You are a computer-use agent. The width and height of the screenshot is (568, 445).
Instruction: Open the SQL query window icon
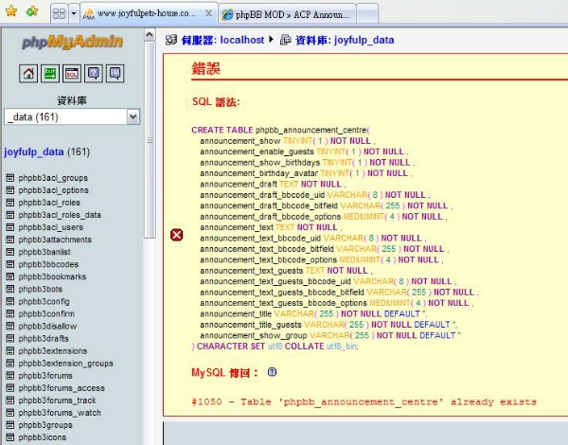72,74
